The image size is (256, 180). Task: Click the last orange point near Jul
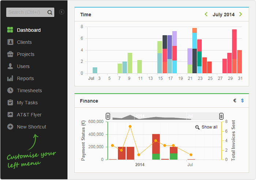191,155
